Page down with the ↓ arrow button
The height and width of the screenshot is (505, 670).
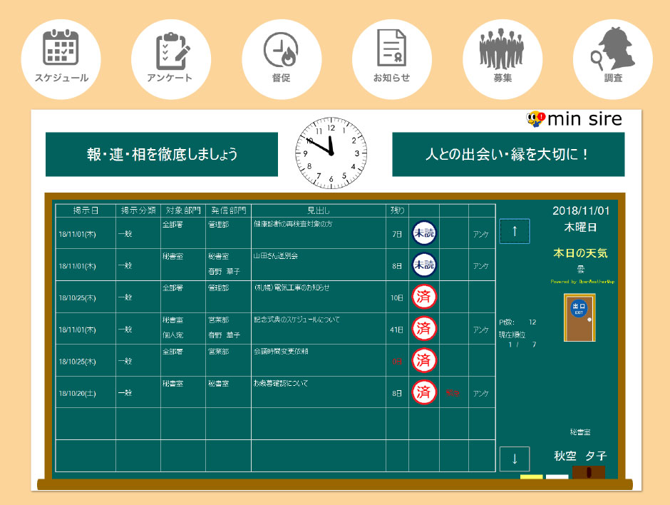[x=515, y=459]
